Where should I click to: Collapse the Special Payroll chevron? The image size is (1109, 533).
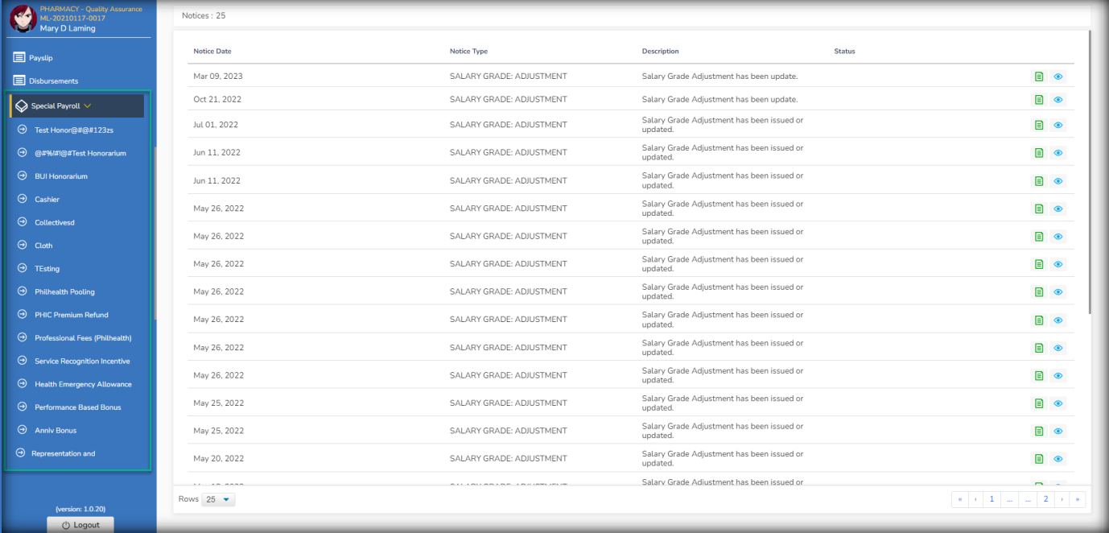pyautogui.click(x=88, y=105)
